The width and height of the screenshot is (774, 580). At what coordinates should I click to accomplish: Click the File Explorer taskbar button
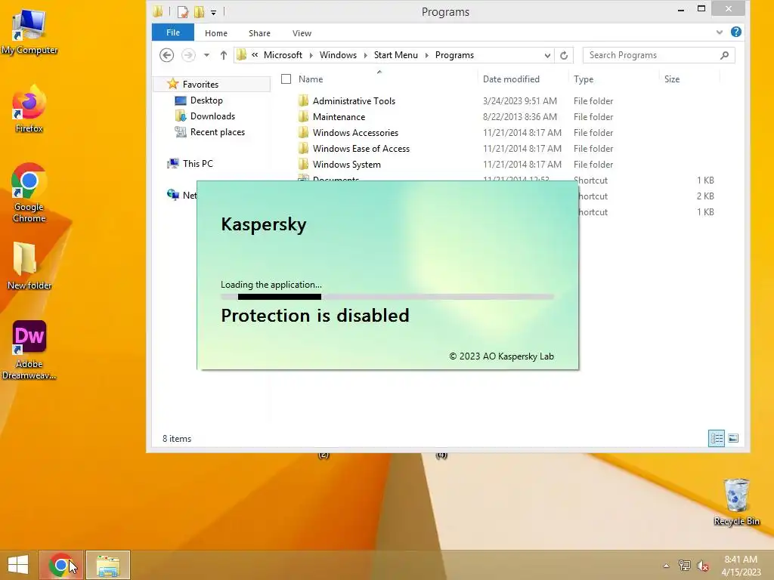108,565
